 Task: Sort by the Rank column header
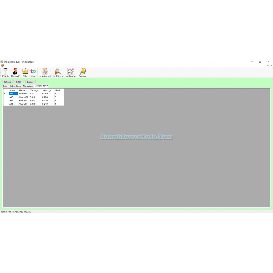[x=59, y=90]
